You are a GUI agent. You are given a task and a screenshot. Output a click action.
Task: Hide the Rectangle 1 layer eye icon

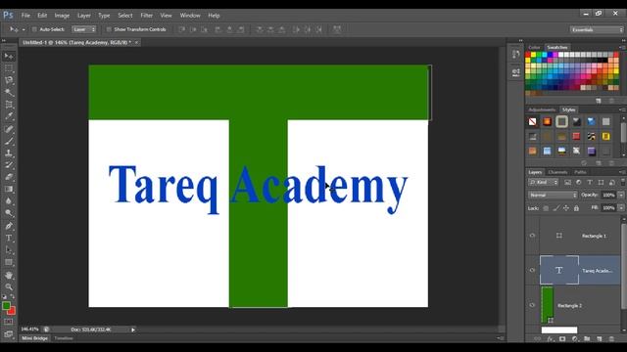click(x=532, y=236)
